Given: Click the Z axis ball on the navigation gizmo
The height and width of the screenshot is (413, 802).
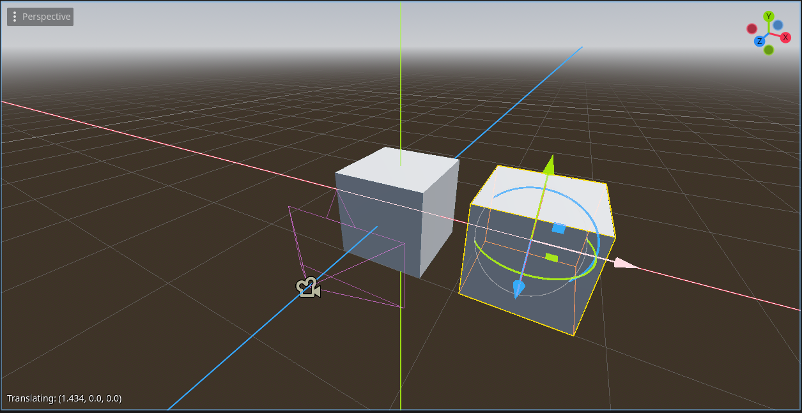Looking at the screenshot, I should (x=759, y=40).
